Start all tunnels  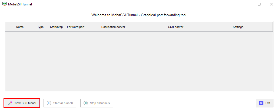[x=60, y=103]
